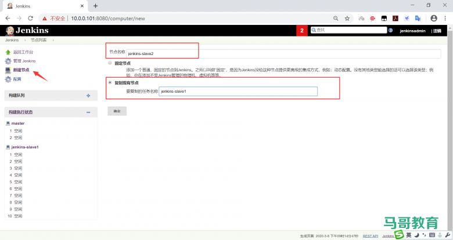Viewport: 453px width, 240px height.
Task: Expand the build queue panel with plus
Action: pos(88,96)
